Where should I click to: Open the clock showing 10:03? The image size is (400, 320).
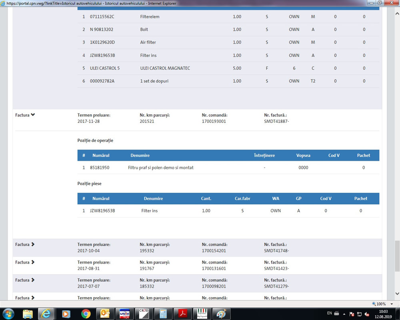point(383,314)
